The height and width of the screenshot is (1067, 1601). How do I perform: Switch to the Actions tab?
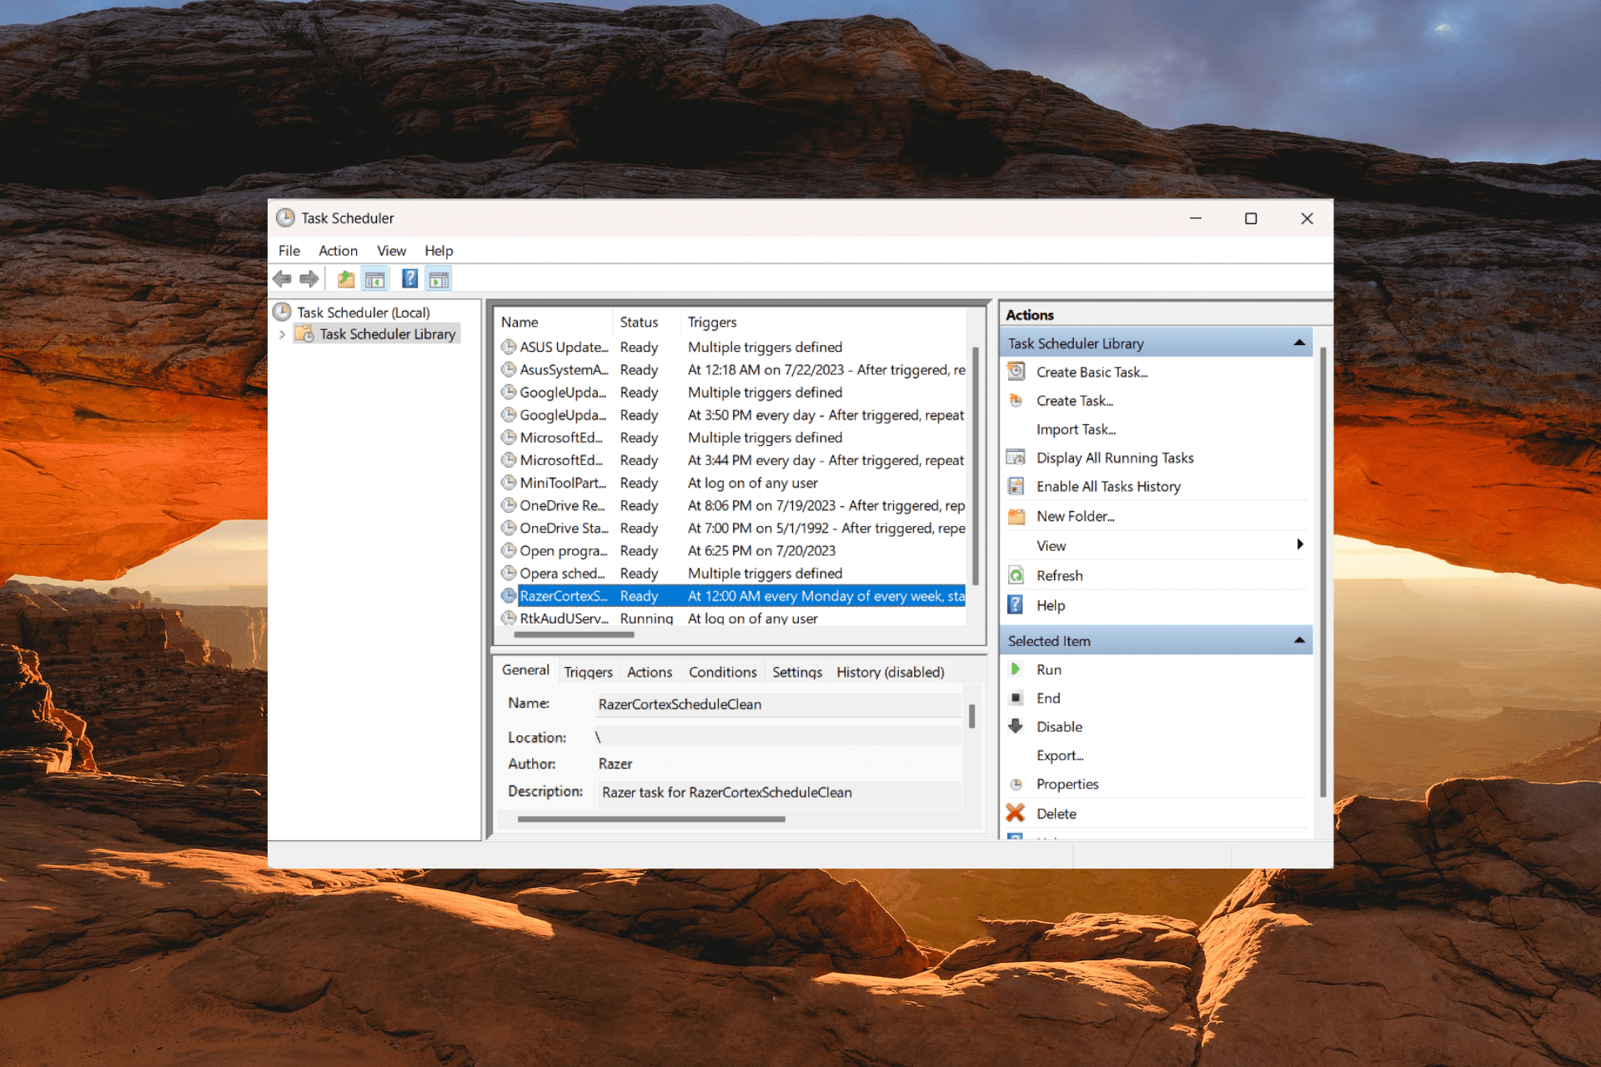tap(650, 672)
